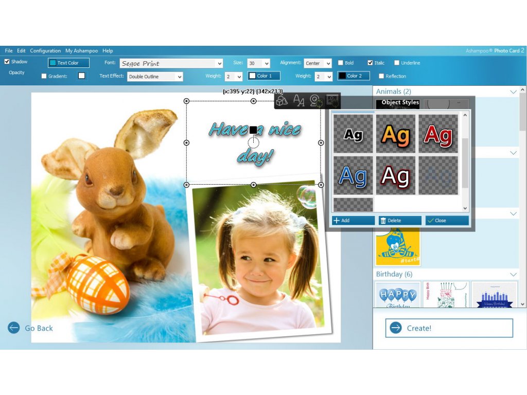Click the bottom-right resize handle of text box
This screenshot has height=395, width=527.
321,185
